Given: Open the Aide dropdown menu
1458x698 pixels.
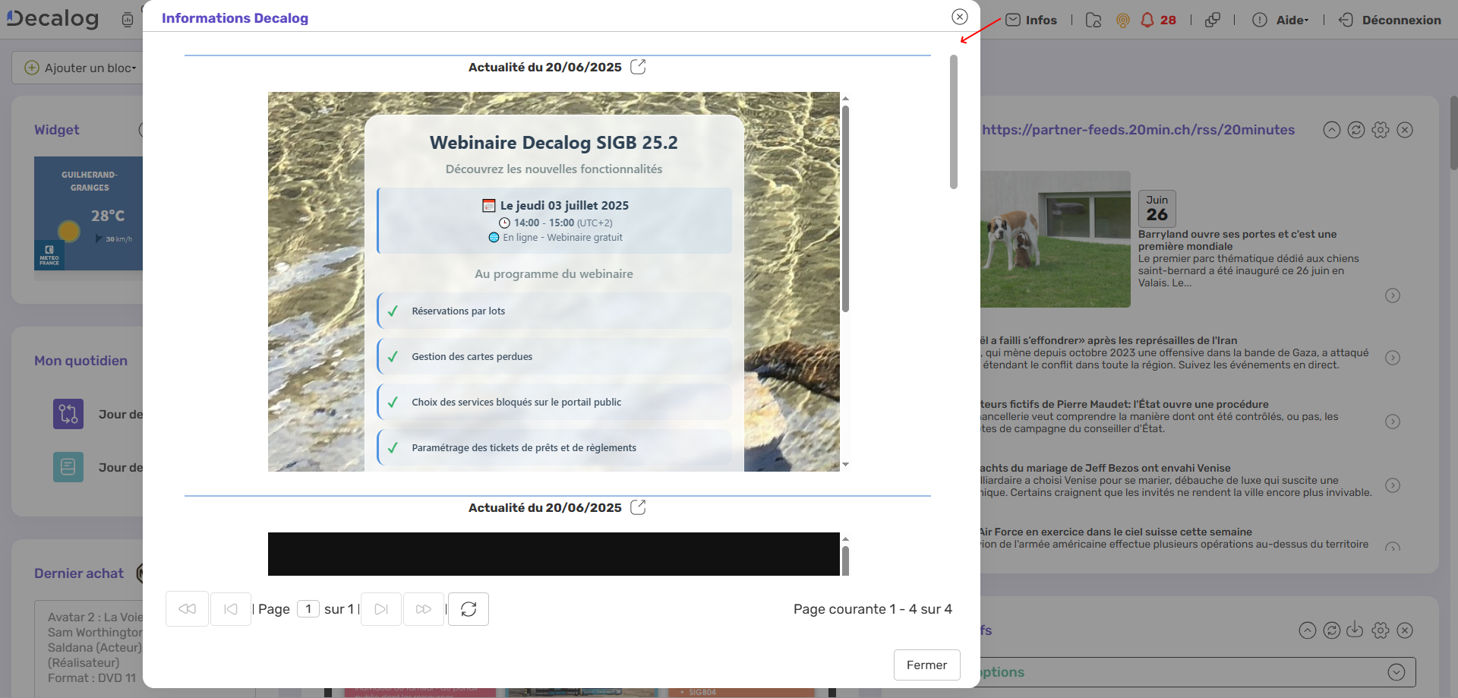Looking at the screenshot, I should (1292, 21).
